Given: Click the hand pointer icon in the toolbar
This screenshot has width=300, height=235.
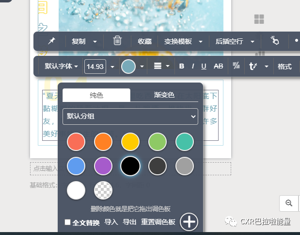Looking at the screenshot, I should coord(274,40).
